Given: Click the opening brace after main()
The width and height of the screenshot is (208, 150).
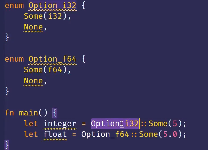Looking at the screenshot, I should pos(54,113).
